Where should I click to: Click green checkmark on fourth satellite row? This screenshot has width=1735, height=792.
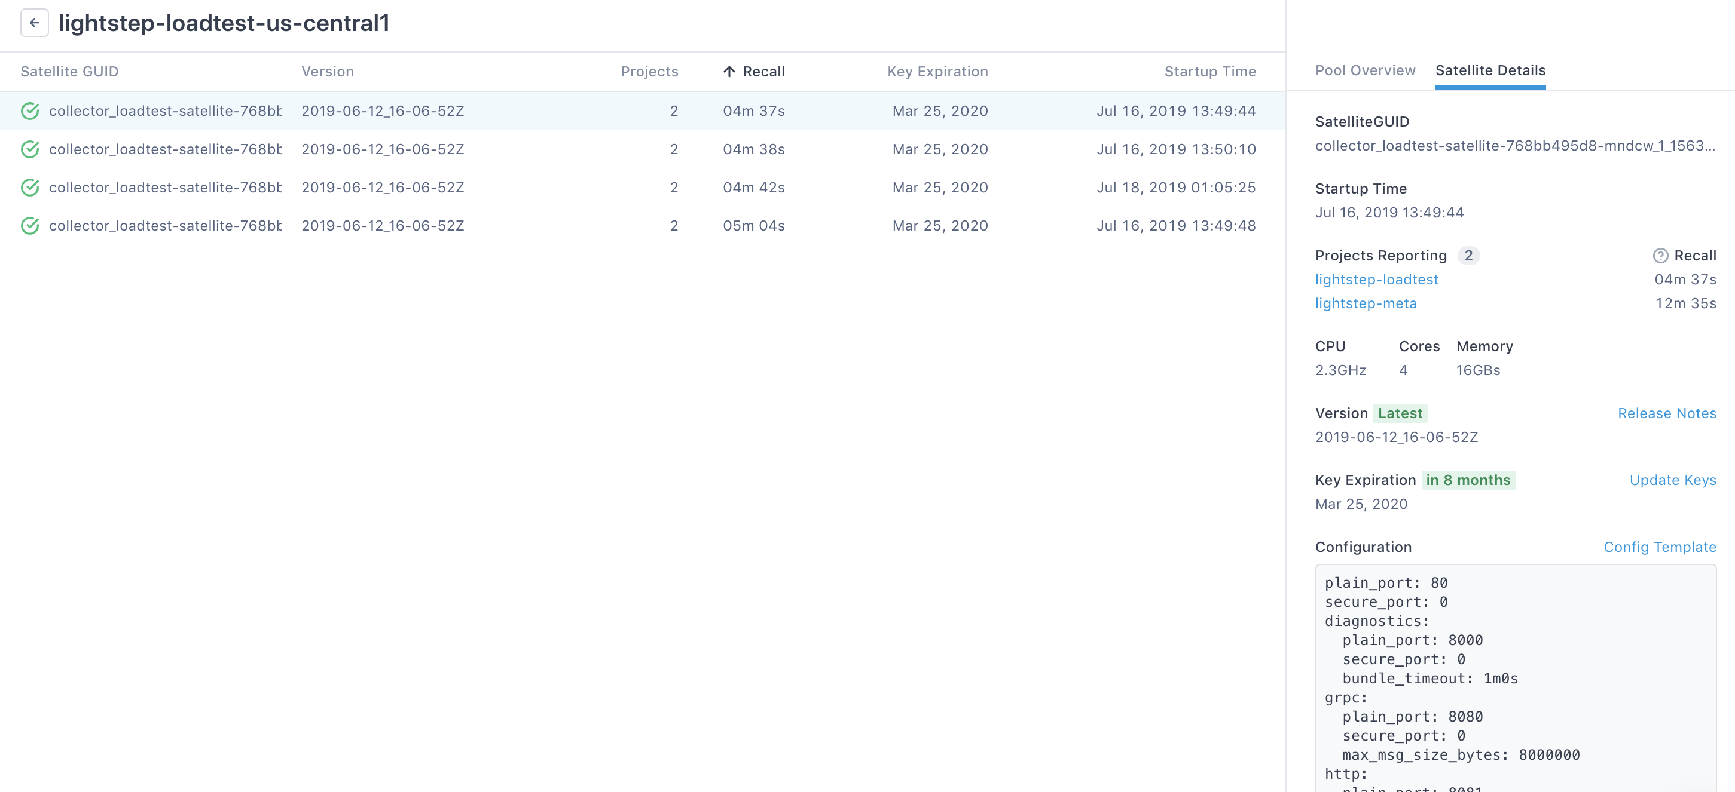click(30, 225)
